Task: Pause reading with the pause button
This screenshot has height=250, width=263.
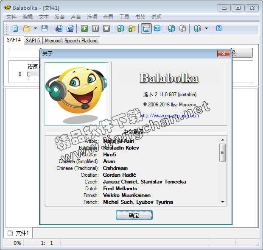Action: [95, 28]
